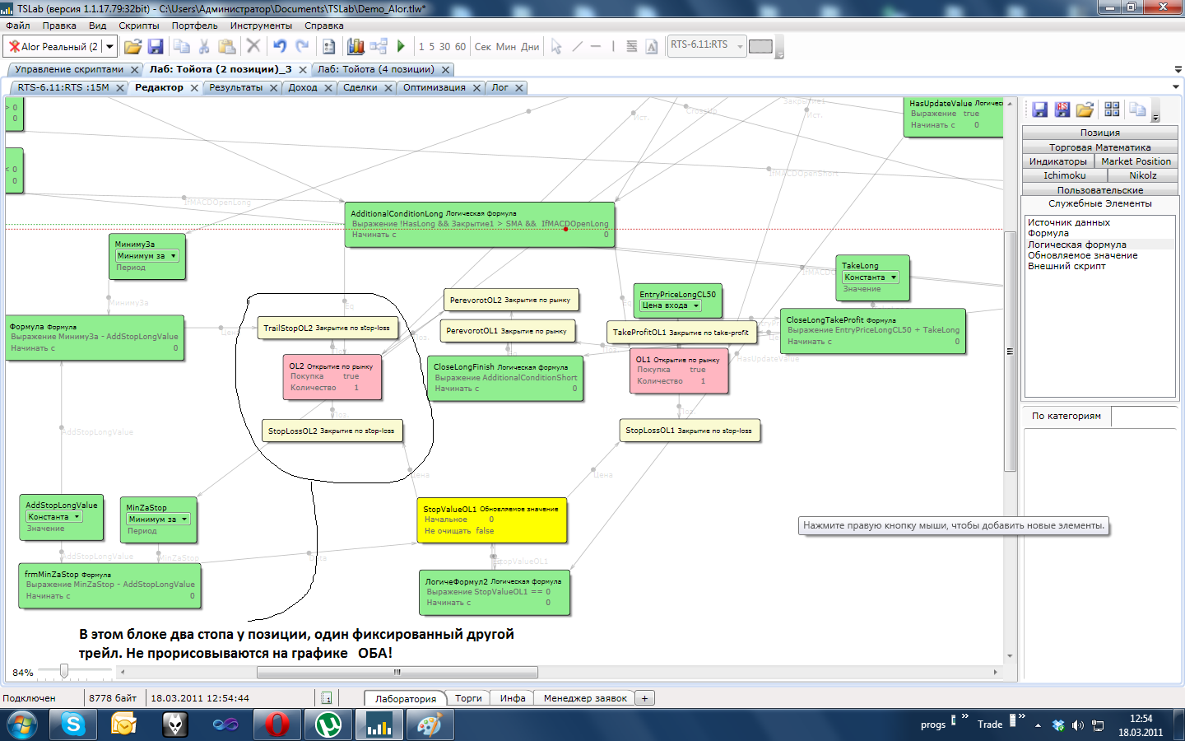Select the horizontal line drawing tool
This screenshot has height=741, width=1185.
[x=596, y=46]
